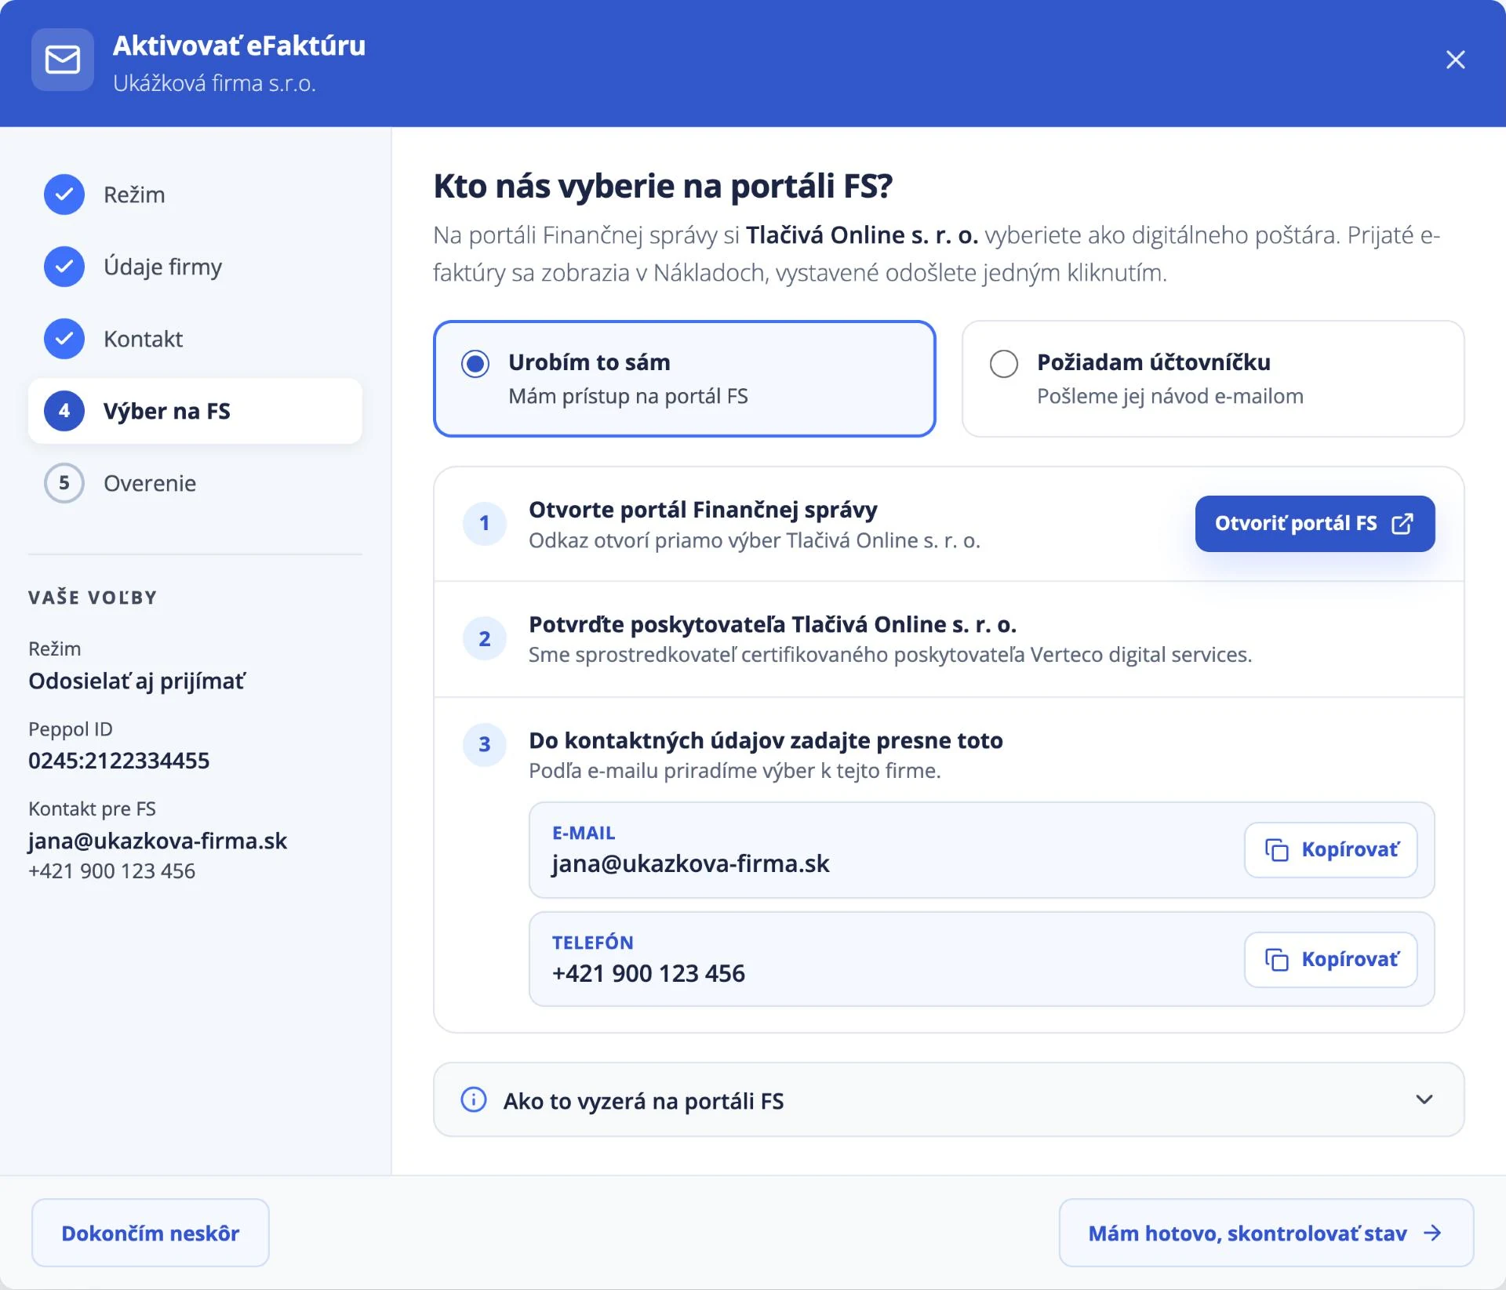Click the Otvoriť portál FS button
The image size is (1506, 1290).
point(1315,524)
